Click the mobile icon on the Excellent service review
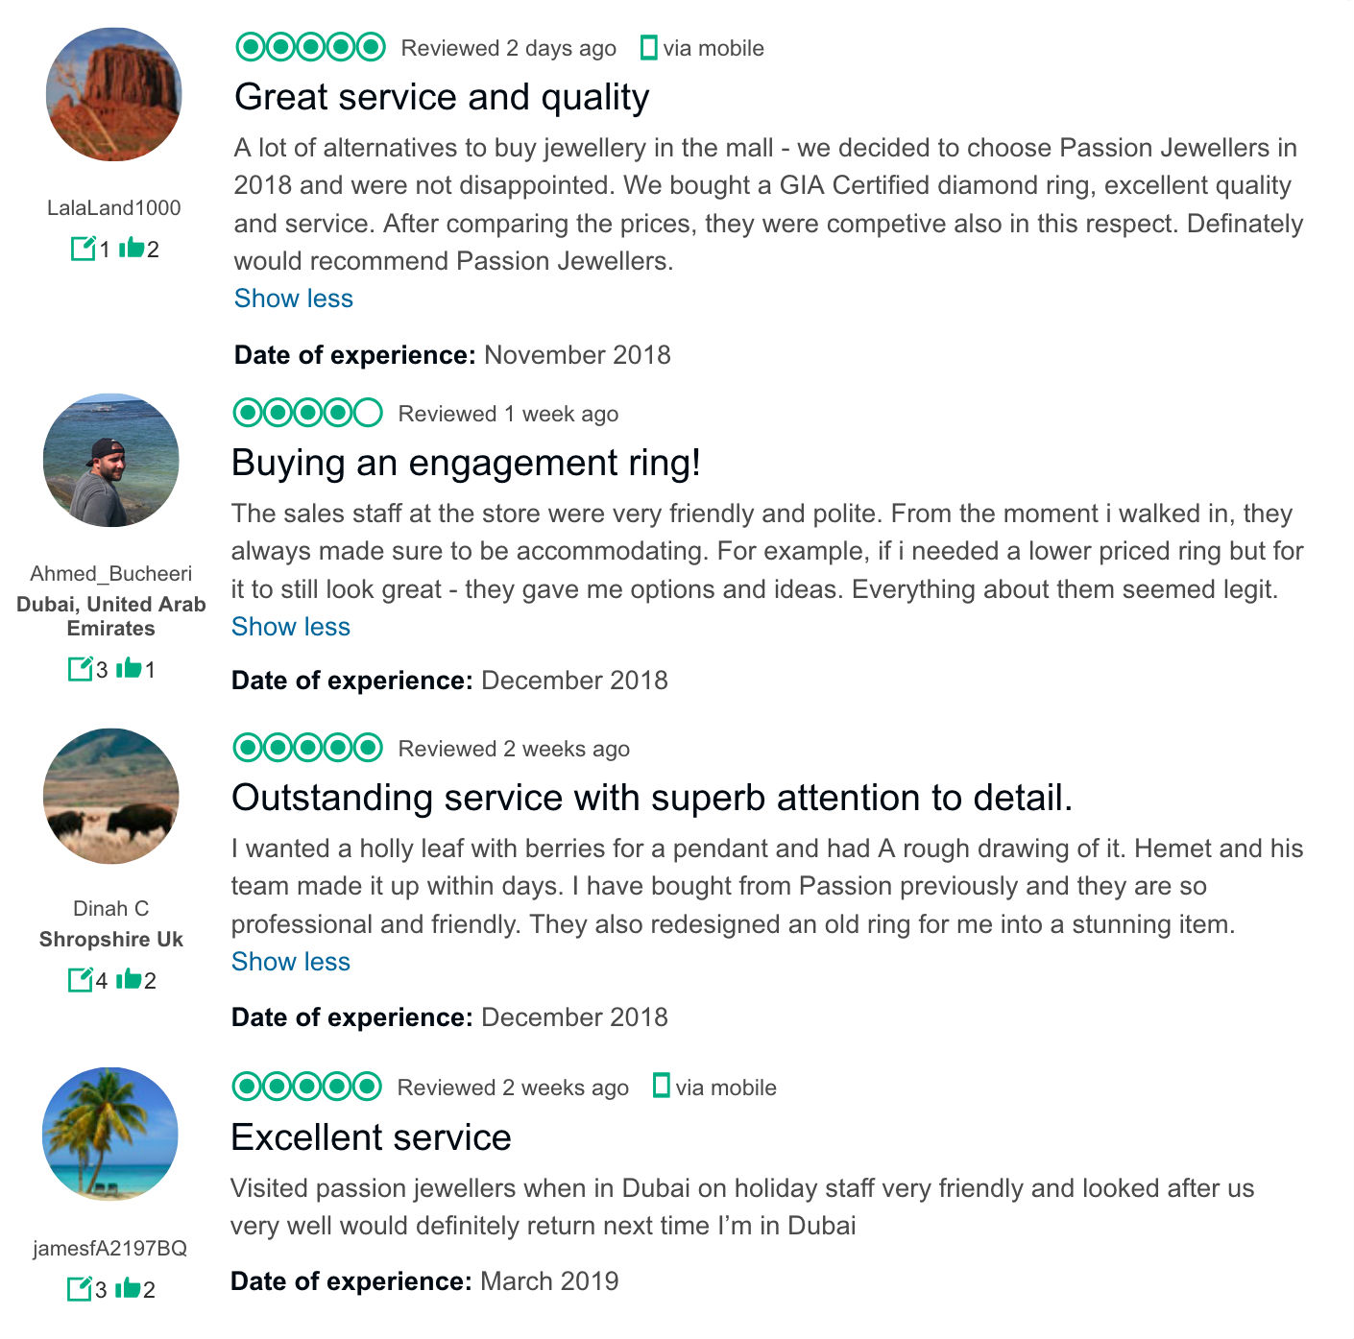Viewport: 1354px width, 1339px height. 661,1087
